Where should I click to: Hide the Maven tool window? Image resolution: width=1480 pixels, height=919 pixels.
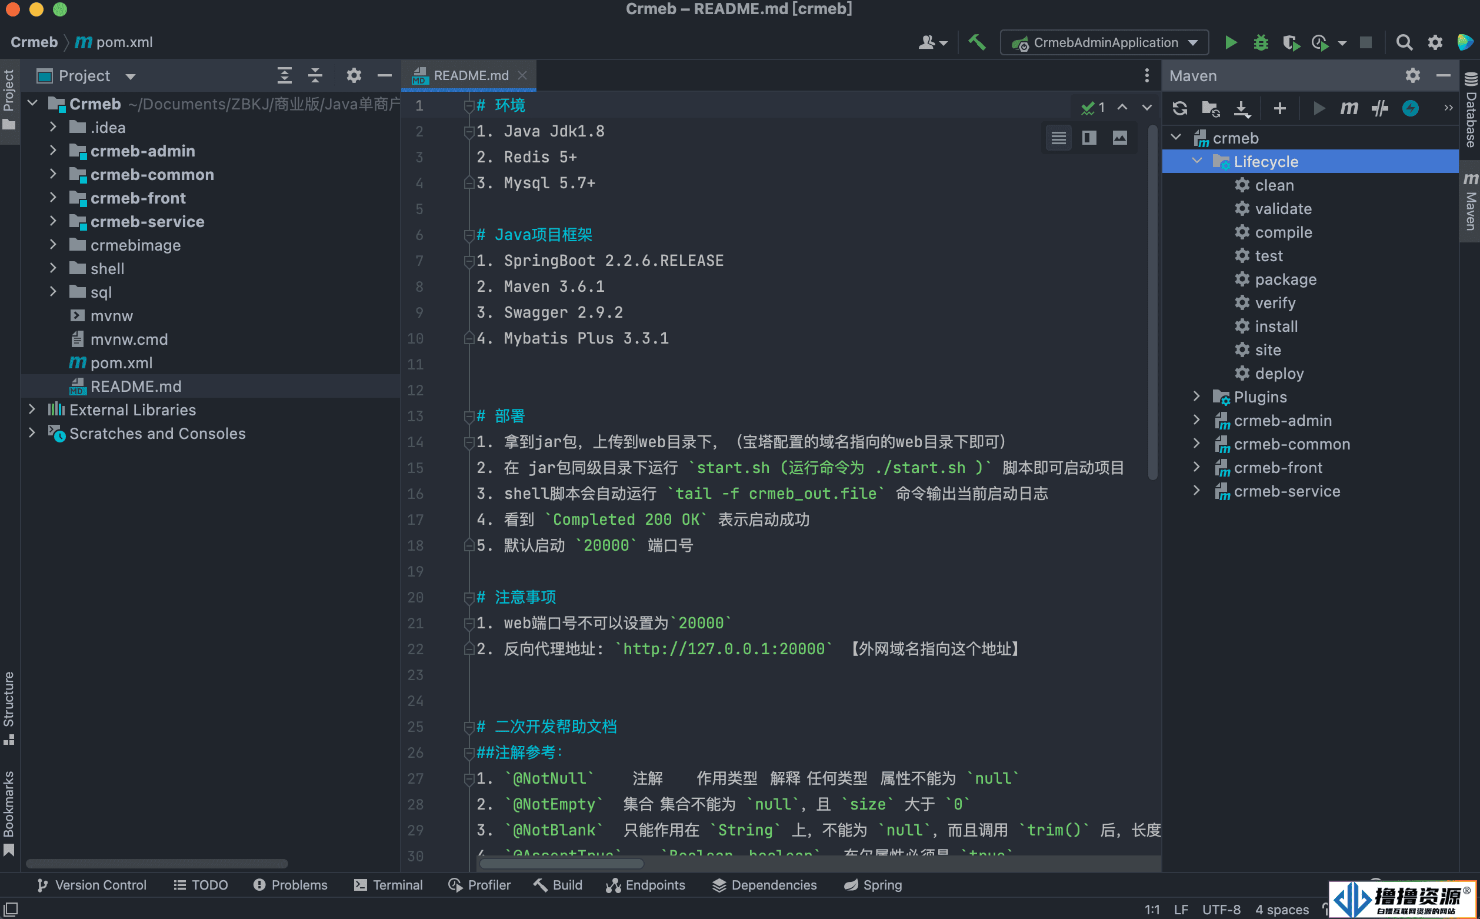(x=1444, y=75)
